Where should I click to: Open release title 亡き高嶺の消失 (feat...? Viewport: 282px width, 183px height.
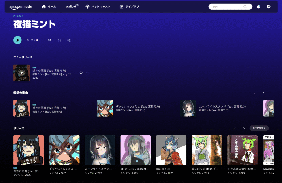[242, 169]
